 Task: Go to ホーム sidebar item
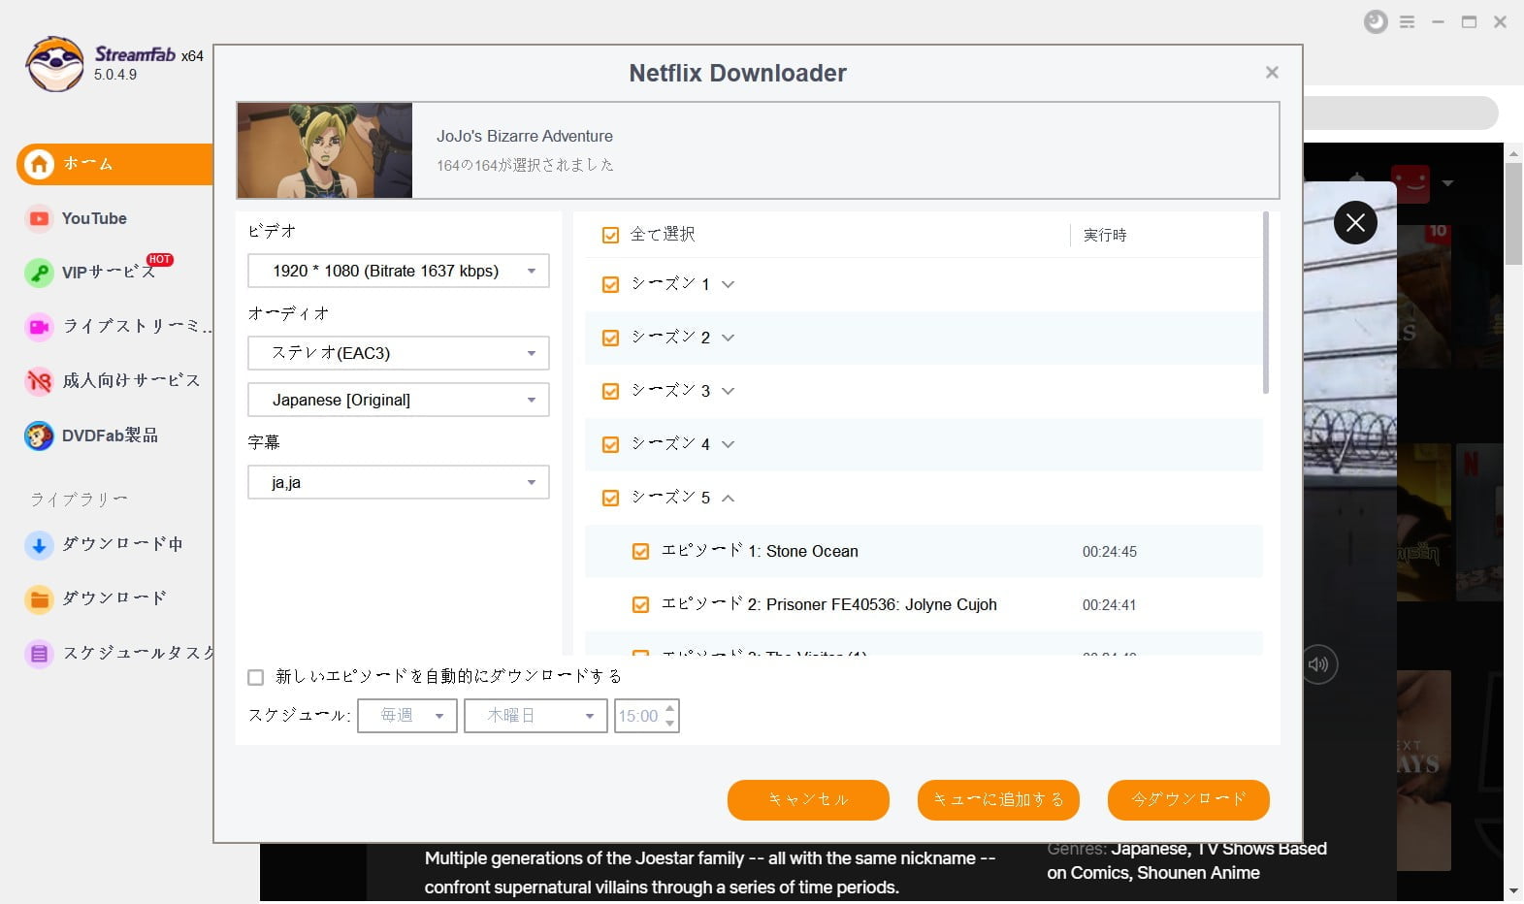[x=114, y=164]
